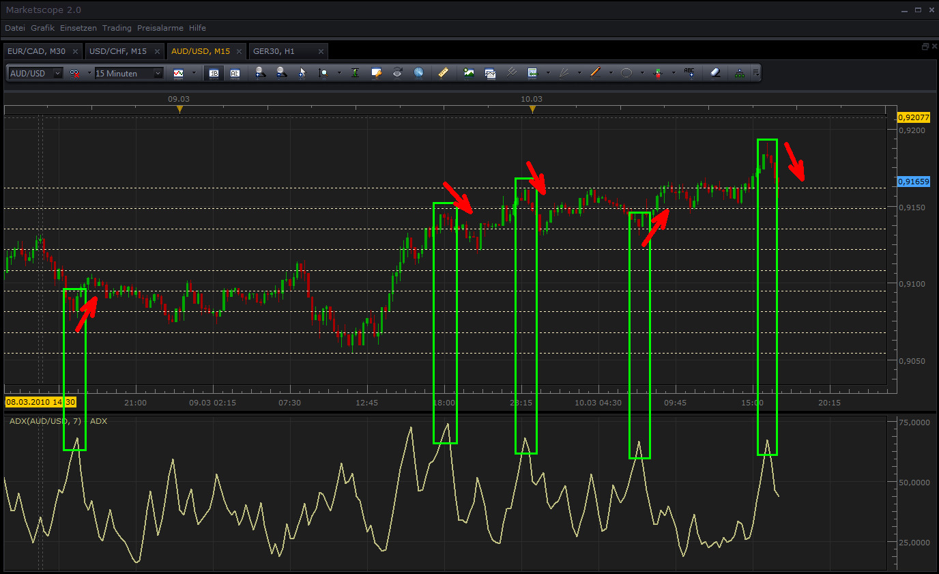The height and width of the screenshot is (574, 939).
Task: Close the EUR/CAD, M30 tab
Action: pyautogui.click(x=75, y=52)
